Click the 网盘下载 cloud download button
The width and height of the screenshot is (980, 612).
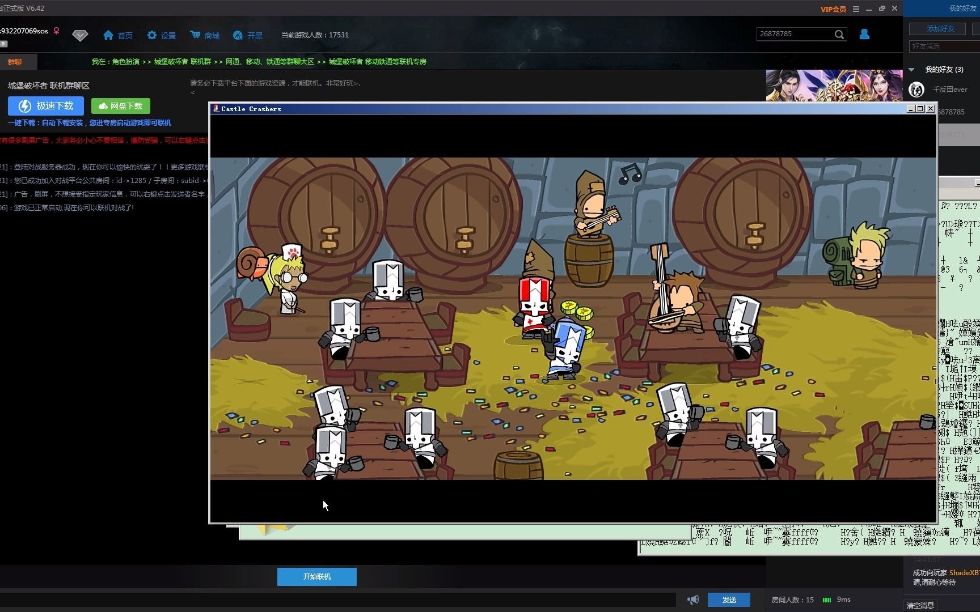point(121,106)
